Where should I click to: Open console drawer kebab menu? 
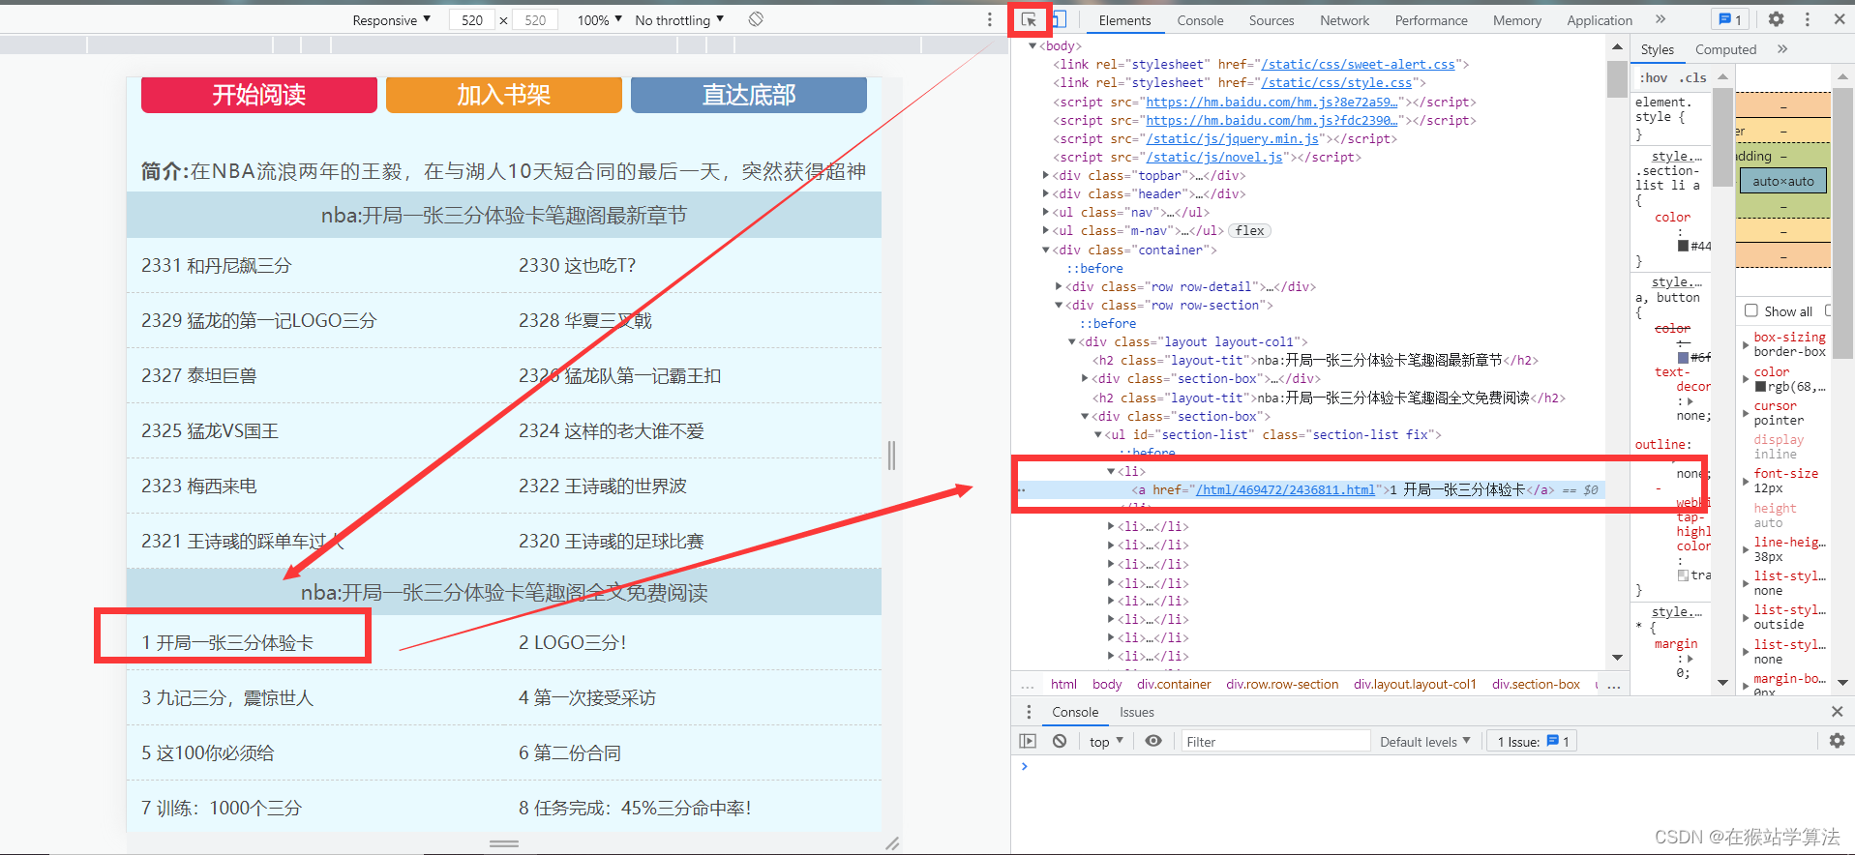pos(1028,712)
